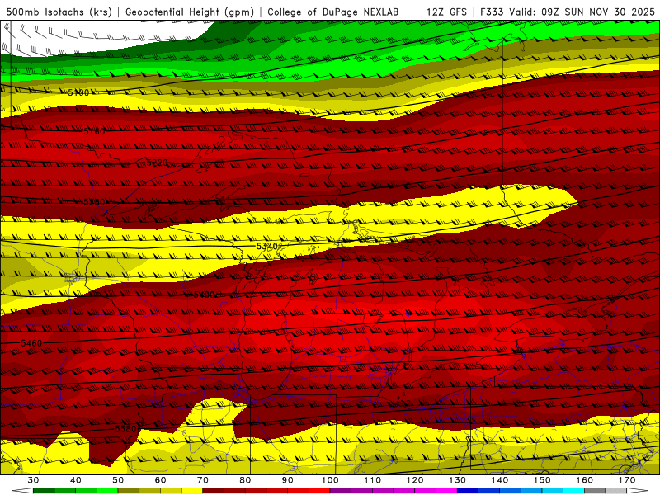The width and height of the screenshot is (660, 495).
Task: Click the 40 value on the color scale
Action: 76,480
